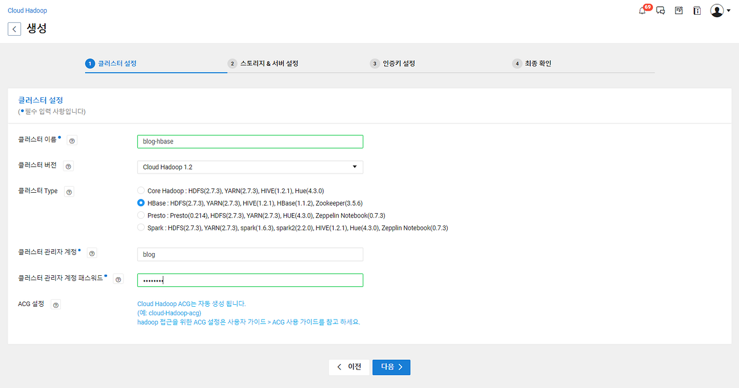739x388 pixels.
Task: Click the back arrow beside 생성 title
Action: (14, 28)
